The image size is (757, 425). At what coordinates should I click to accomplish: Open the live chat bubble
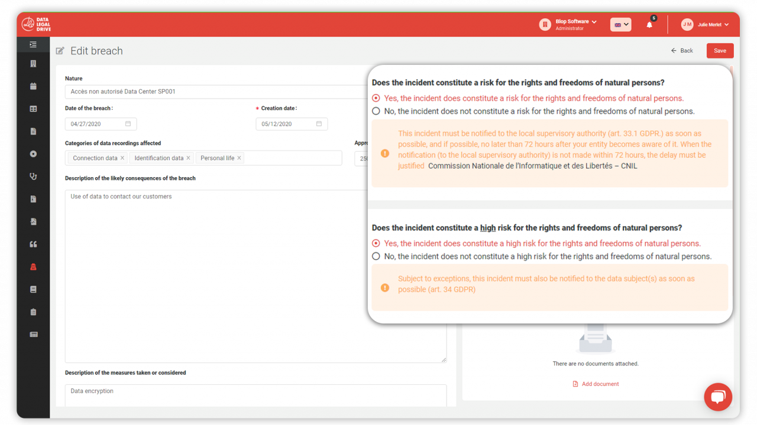click(718, 397)
